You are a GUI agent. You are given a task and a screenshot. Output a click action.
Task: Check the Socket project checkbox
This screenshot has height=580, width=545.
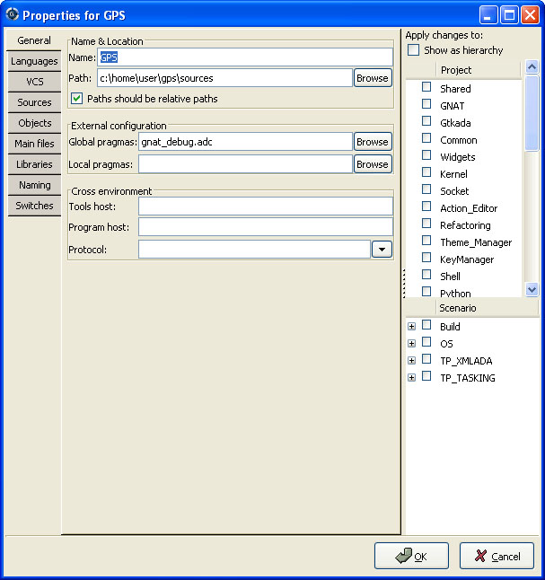426,189
